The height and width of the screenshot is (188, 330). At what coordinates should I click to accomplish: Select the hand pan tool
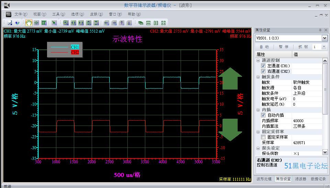pos(29,23)
